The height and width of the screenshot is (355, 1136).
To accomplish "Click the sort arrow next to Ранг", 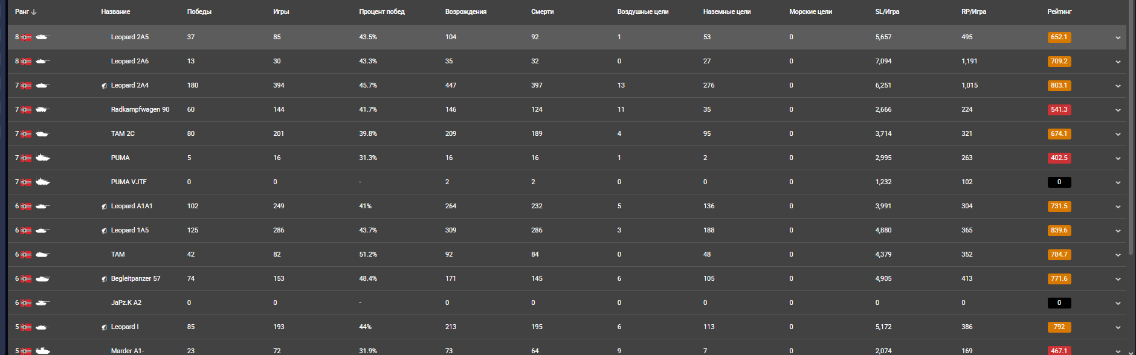I will tap(34, 12).
